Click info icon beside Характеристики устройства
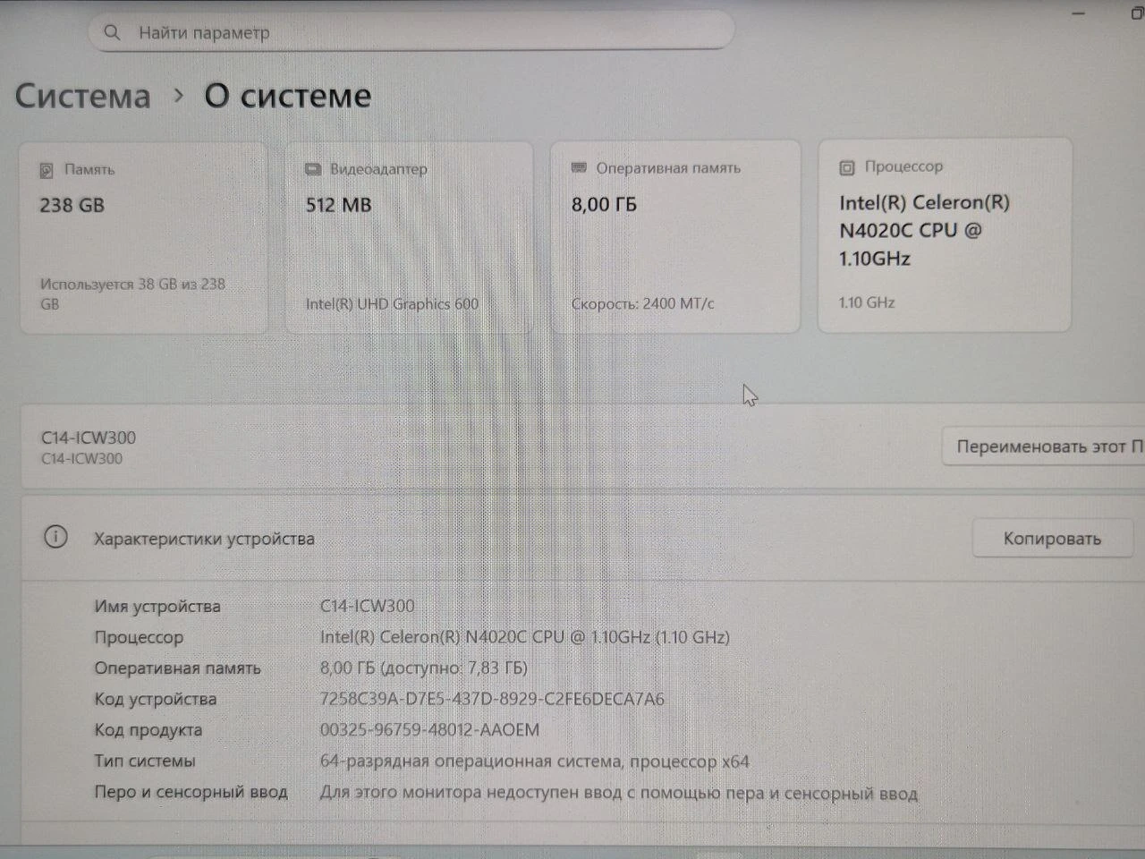 pyautogui.click(x=55, y=538)
